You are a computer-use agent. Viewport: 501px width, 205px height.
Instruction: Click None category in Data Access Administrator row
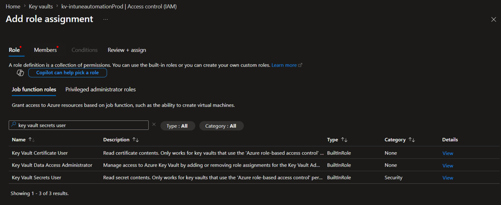point(391,165)
